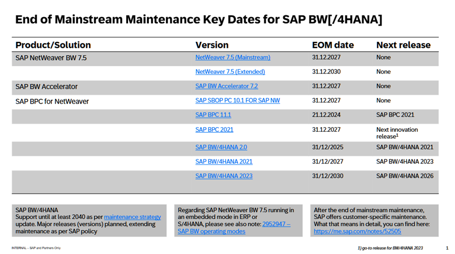Open the me.sap.com/notes/52505 URL
The height and width of the screenshot is (254, 455).
(x=357, y=231)
